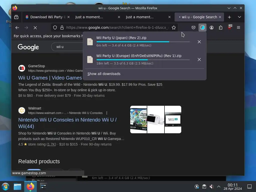Click the Wii U gamepad console thumbnail

tap(156, 119)
